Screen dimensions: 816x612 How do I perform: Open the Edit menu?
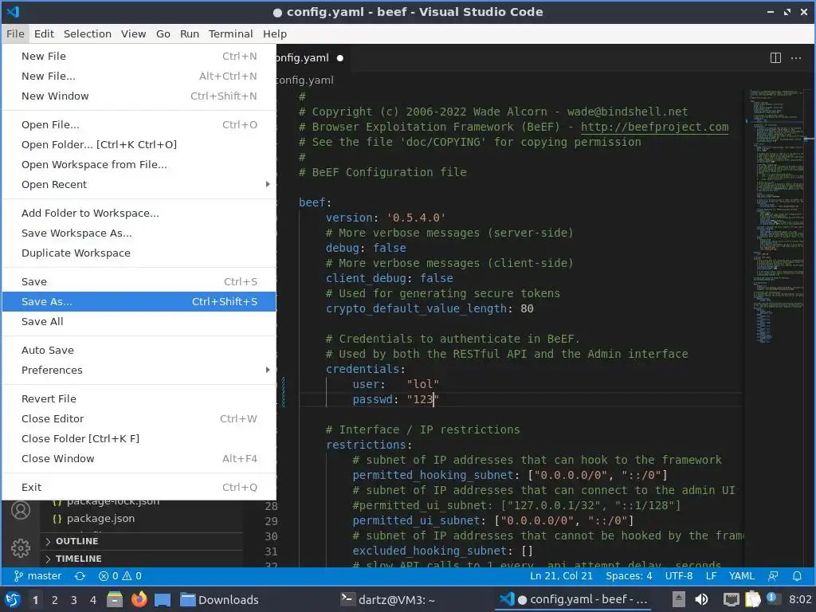45,33
